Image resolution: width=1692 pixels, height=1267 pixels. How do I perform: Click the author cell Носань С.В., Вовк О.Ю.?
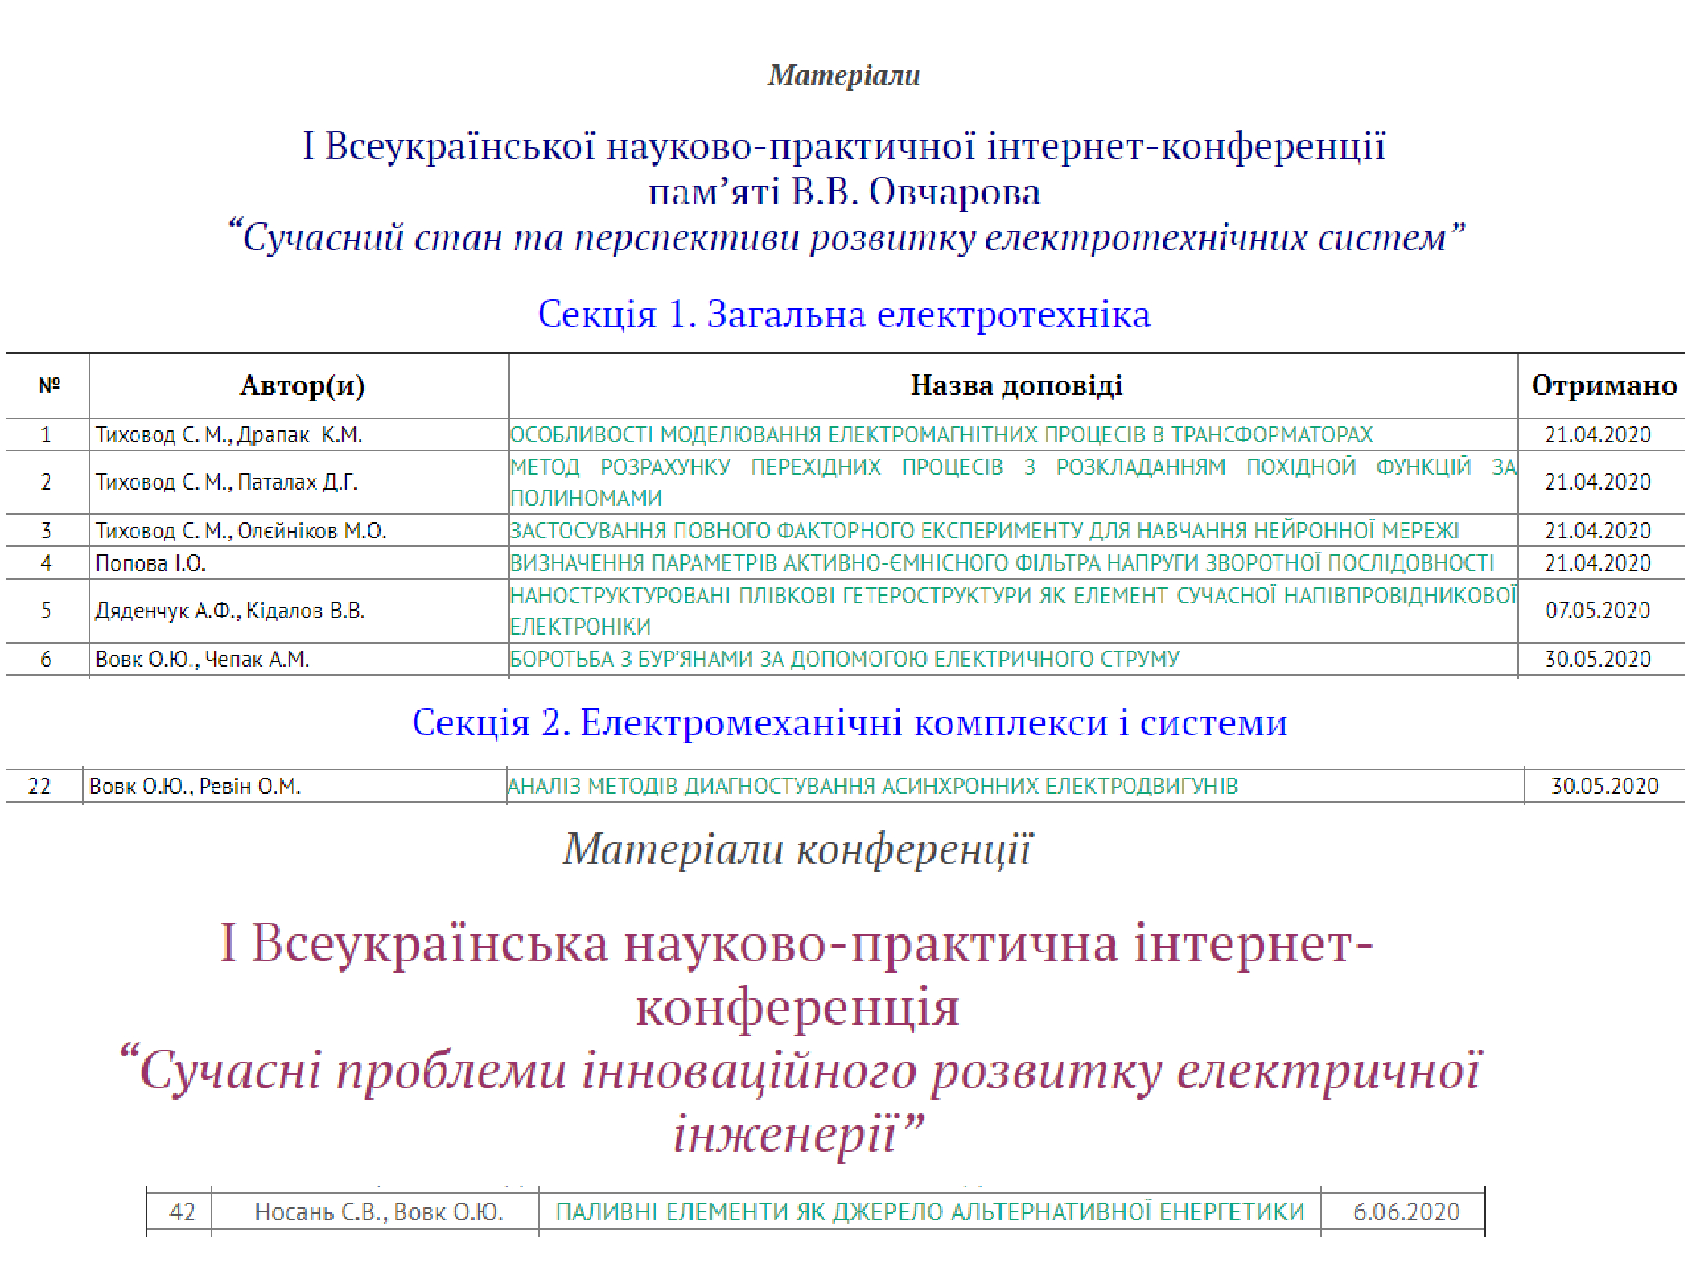pos(378,1212)
